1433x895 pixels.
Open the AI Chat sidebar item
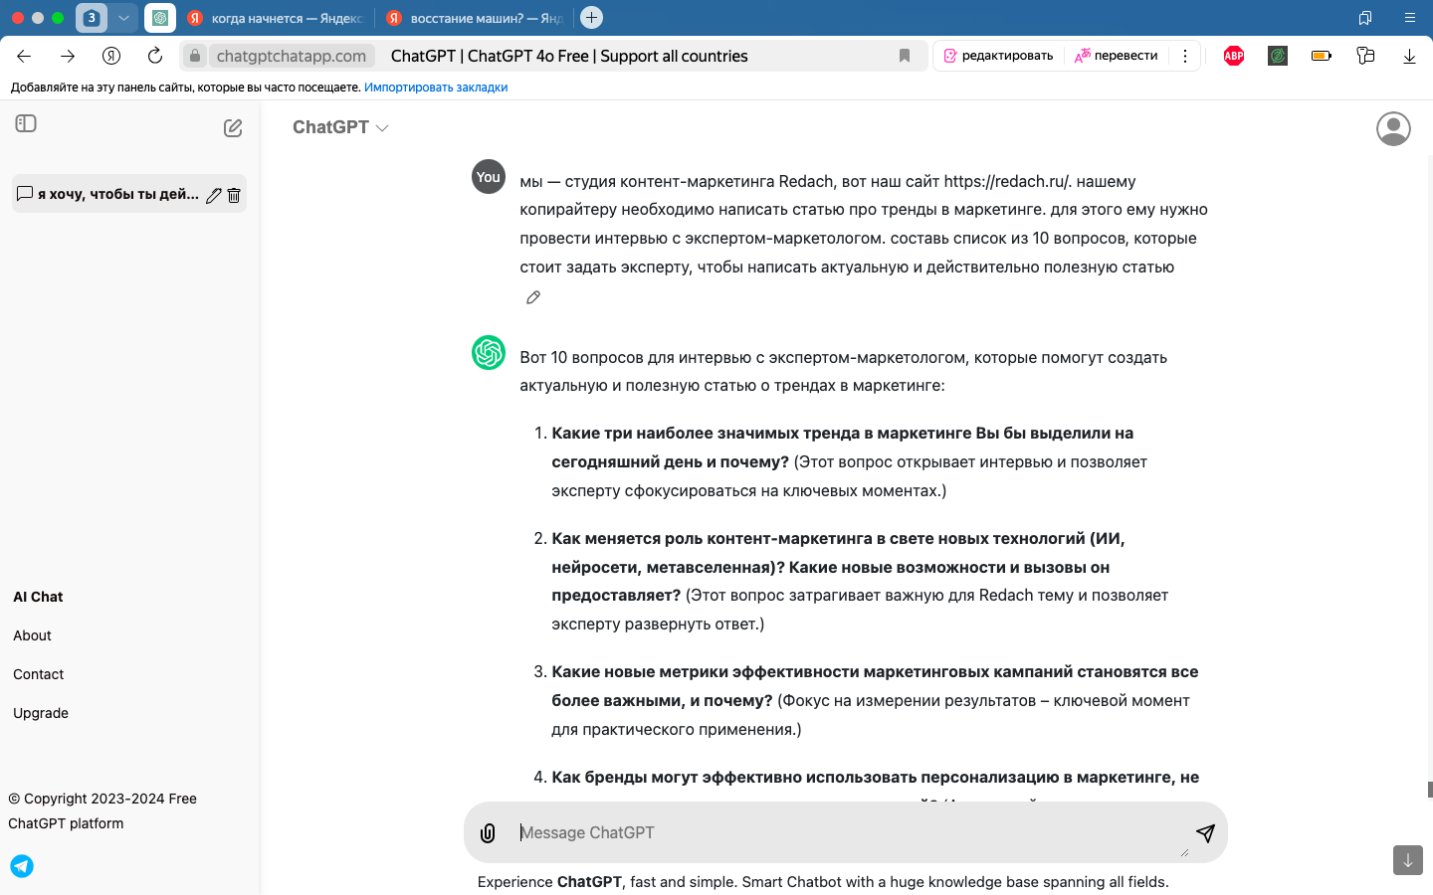pos(38,597)
